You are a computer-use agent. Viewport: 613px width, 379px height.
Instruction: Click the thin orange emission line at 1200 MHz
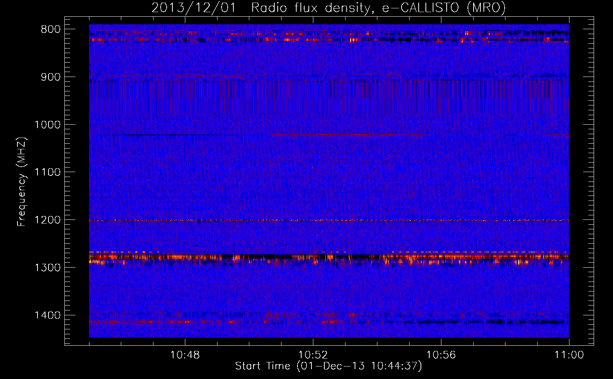coord(329,220)
